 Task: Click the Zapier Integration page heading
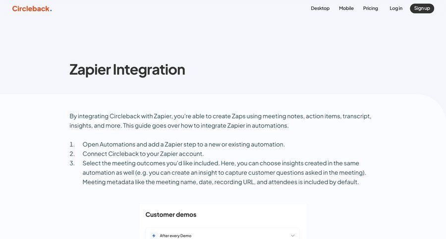[x=127, y=69]
